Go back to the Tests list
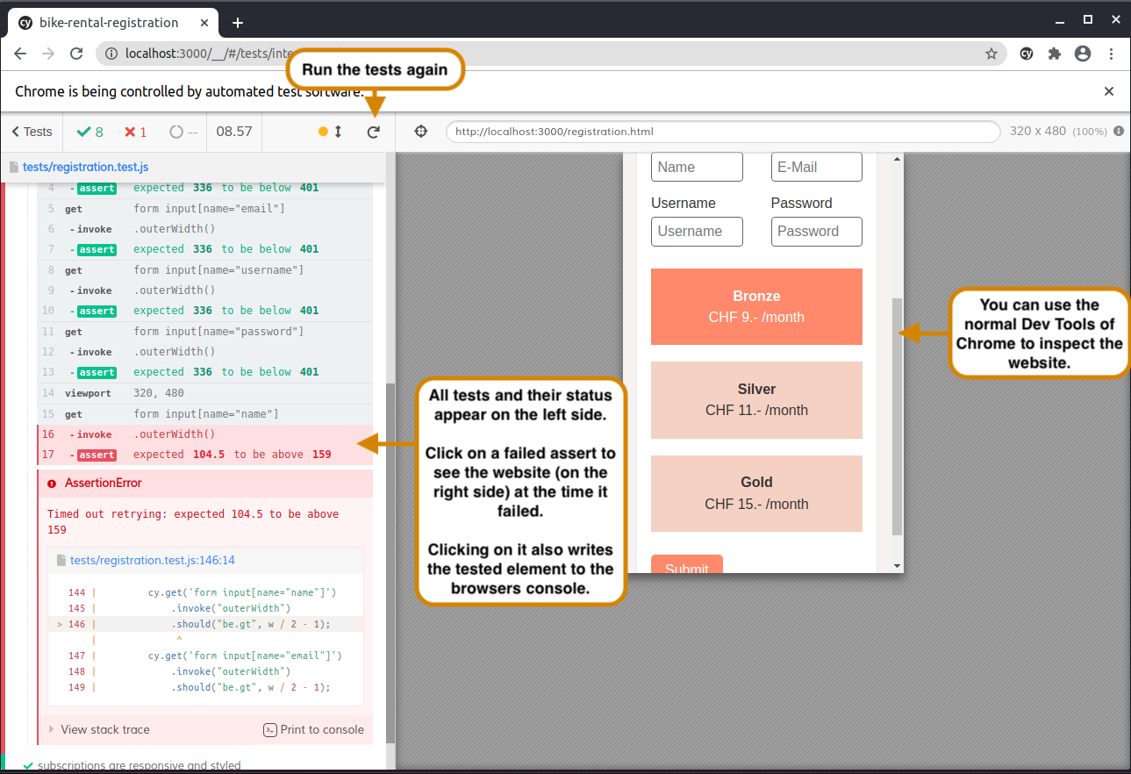The height and width of the screenshot is (774, 1131). pyautogui.click(x=32, y=132)
